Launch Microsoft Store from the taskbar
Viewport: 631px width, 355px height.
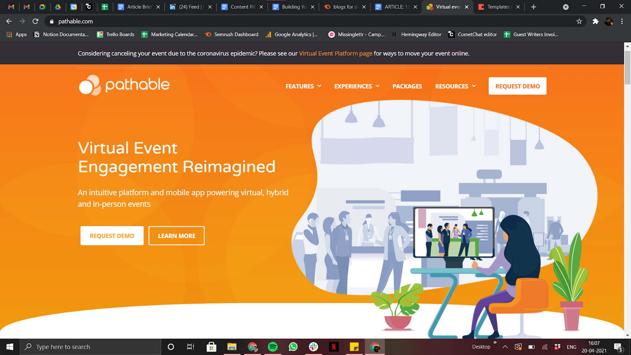pos(211,347)
